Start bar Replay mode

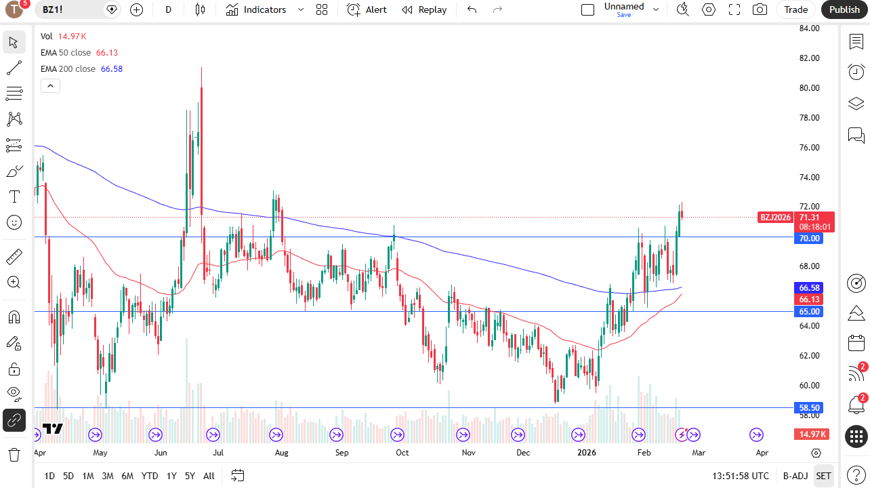click(424, 9)
